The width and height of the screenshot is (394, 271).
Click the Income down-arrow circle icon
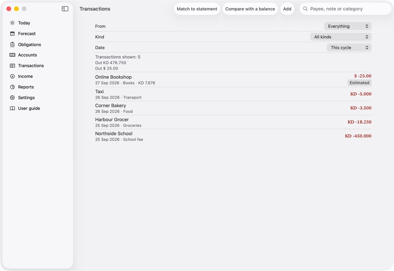point(12,76)
